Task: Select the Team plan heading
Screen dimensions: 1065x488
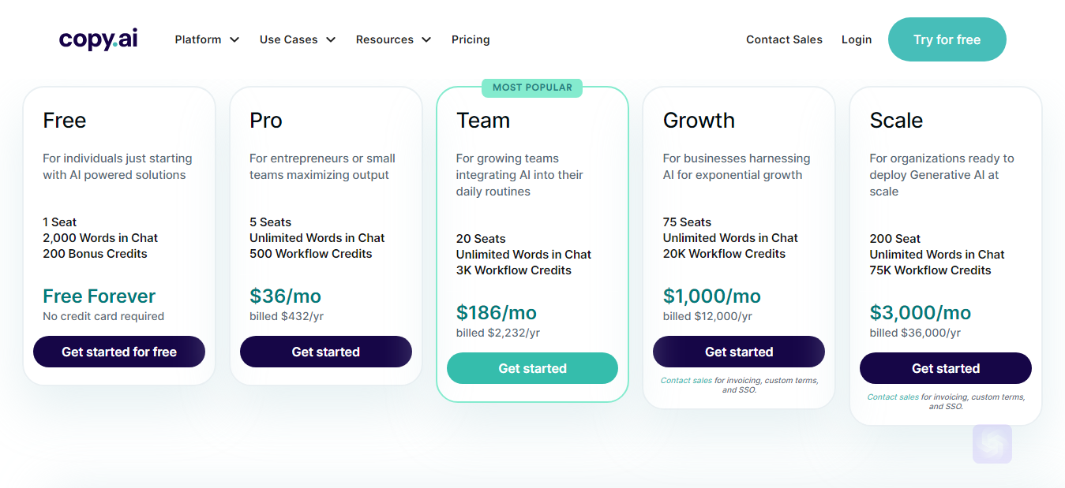Action: (483, 121)
